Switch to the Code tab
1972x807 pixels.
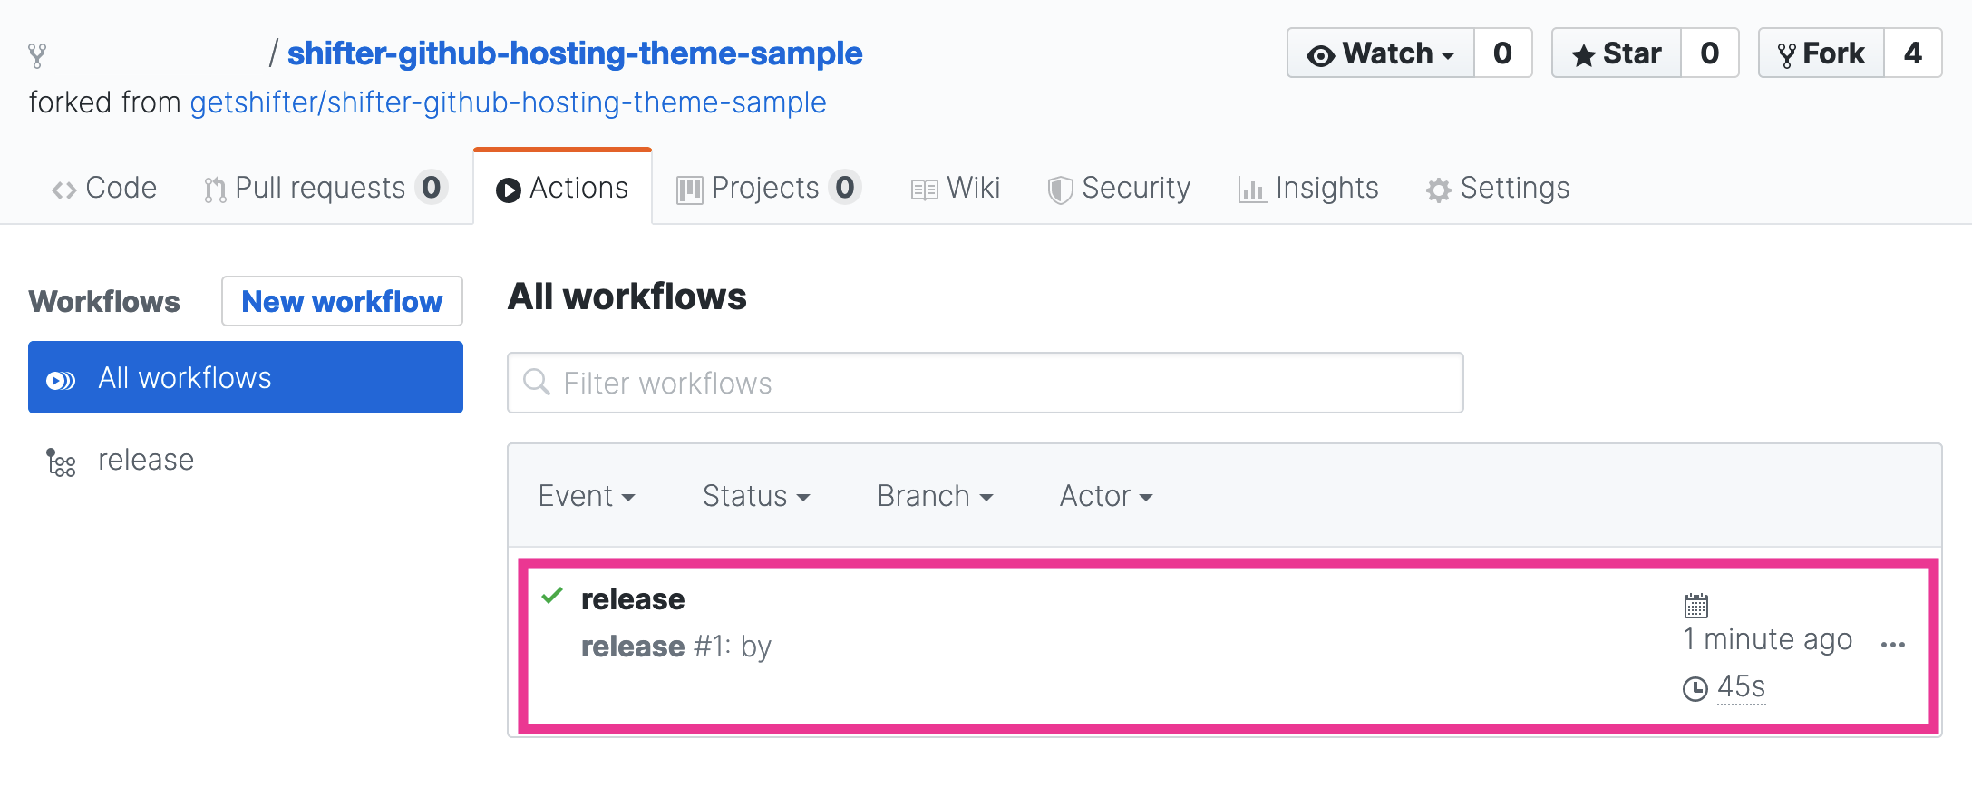click(104, 188)
